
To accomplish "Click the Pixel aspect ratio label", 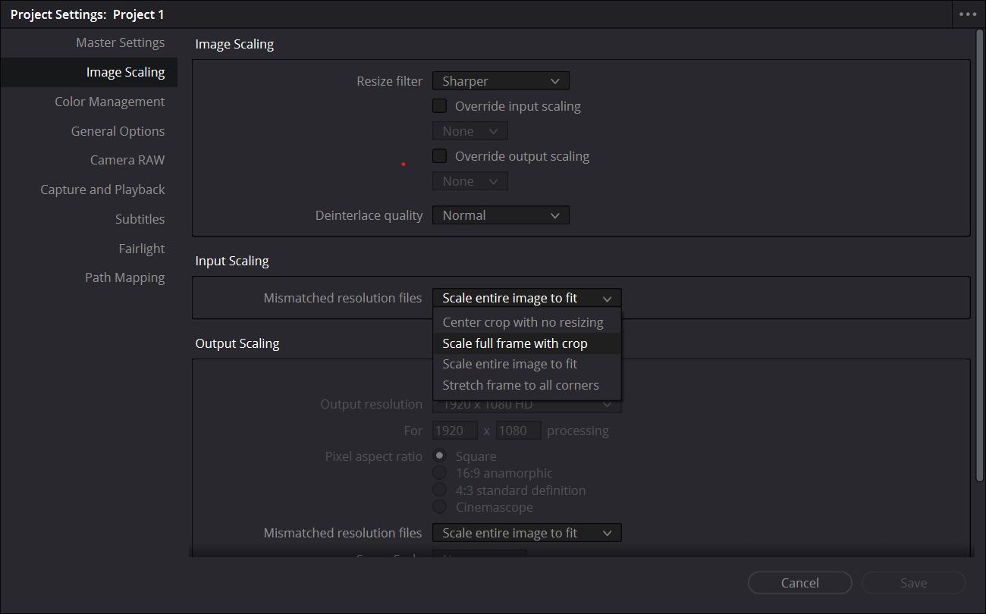I will coord(374,456).
